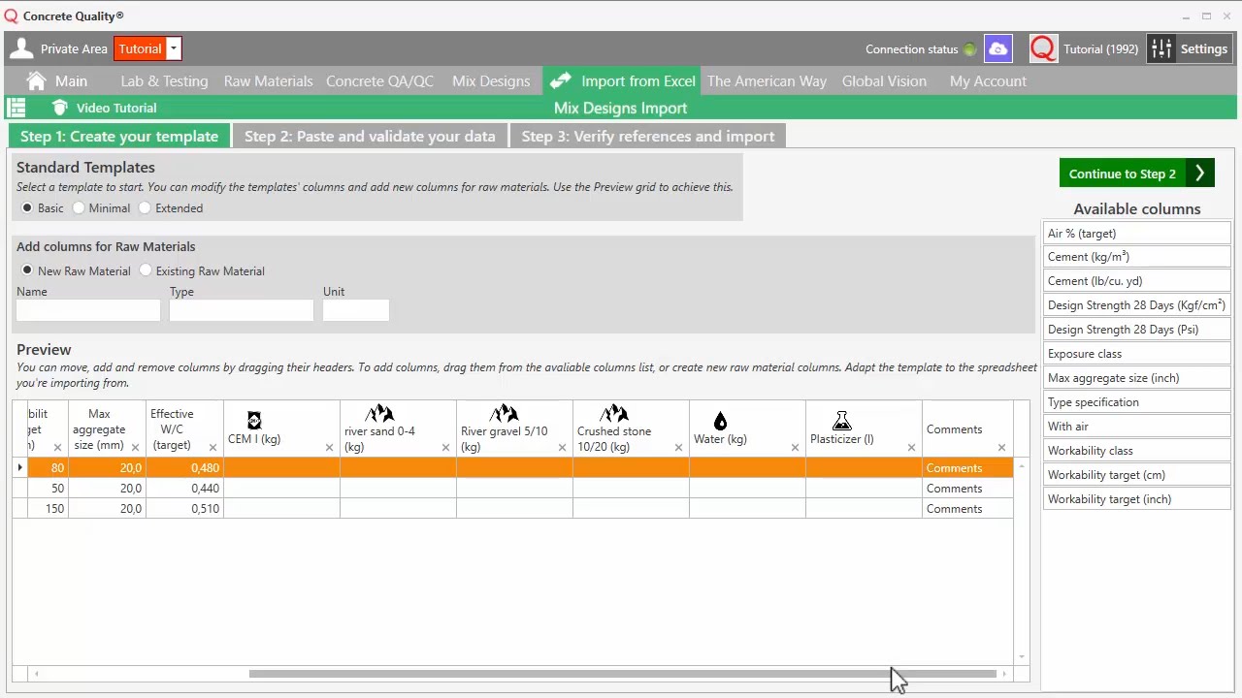
Task: Click the Tutorial orange area button
Action: [x=141, y=48]
